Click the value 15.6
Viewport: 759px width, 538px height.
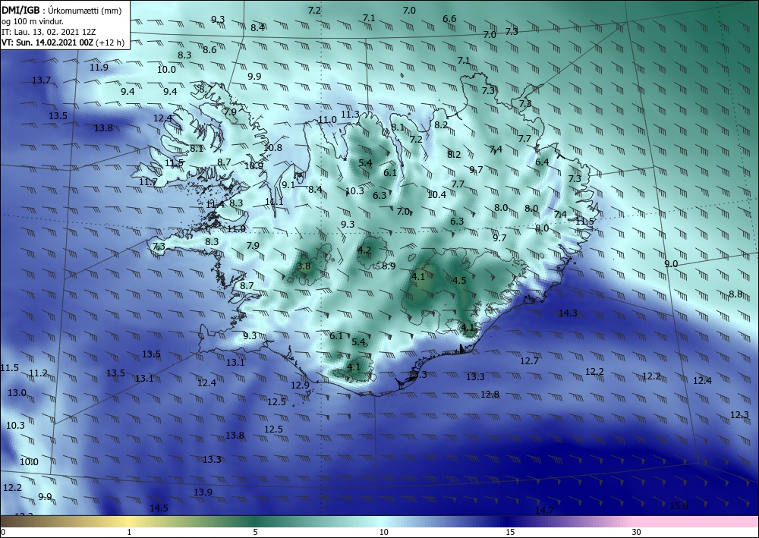click(x=679, y=506)
